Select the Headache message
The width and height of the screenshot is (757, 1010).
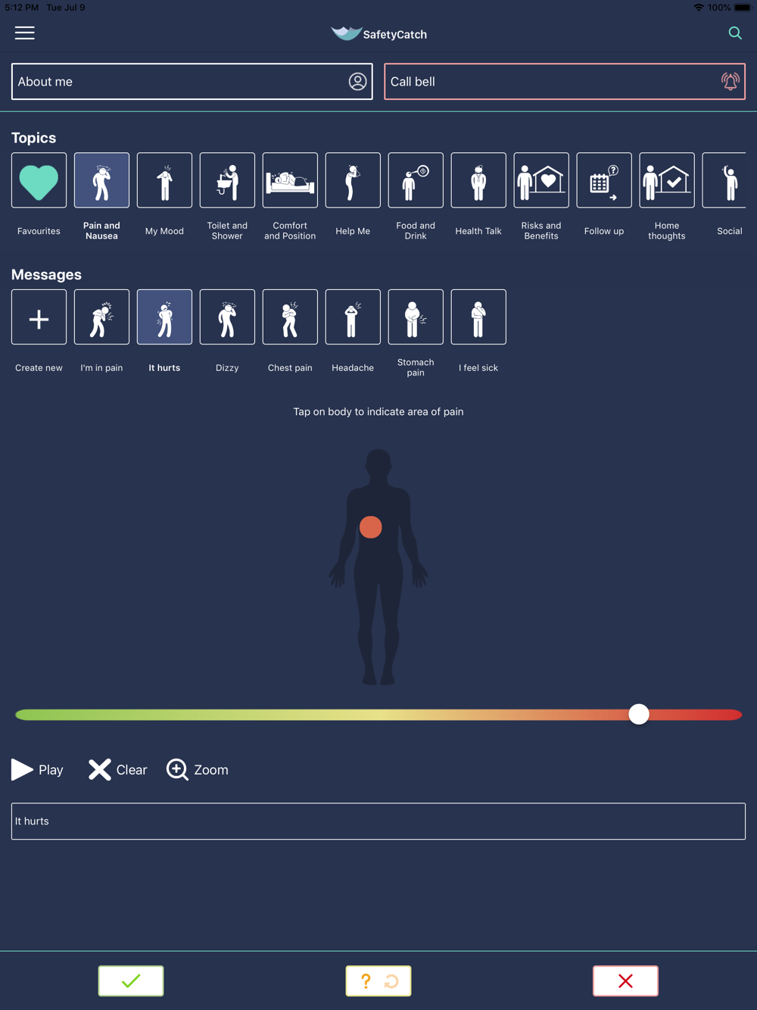point(353,317)
